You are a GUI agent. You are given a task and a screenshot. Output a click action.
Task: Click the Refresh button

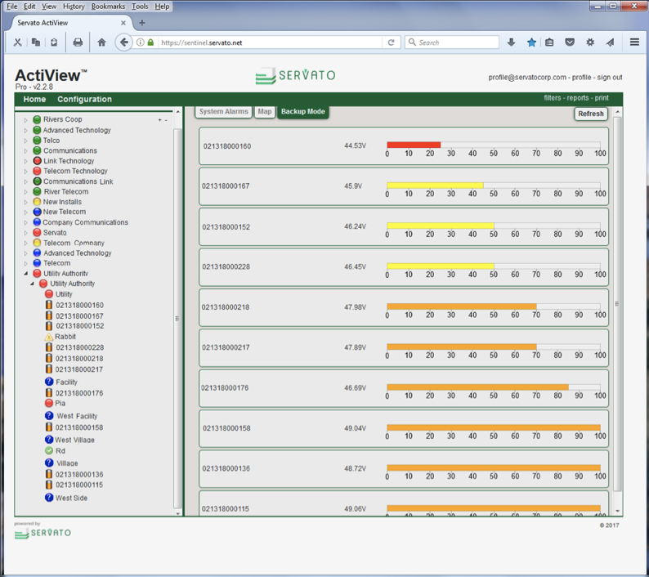(x=591, y=114)
